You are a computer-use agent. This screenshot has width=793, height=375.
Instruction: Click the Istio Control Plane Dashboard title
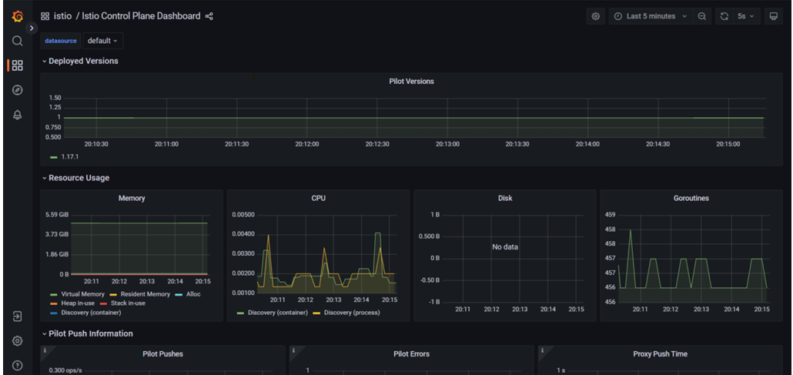point(141,16)
